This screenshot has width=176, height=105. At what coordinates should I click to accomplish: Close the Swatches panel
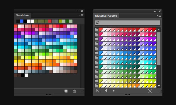point(82,11)
